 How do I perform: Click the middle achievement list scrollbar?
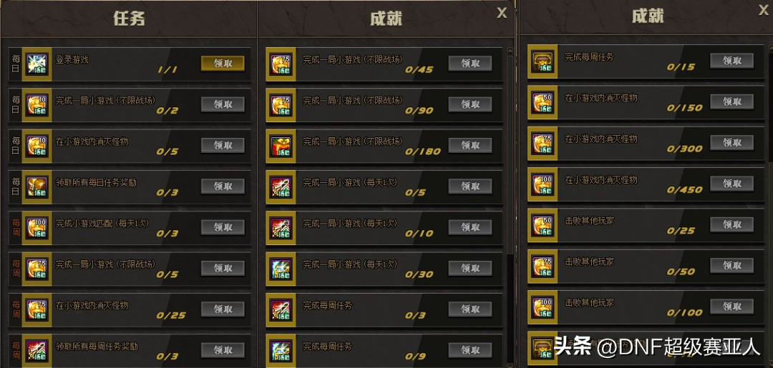[510, 207]
